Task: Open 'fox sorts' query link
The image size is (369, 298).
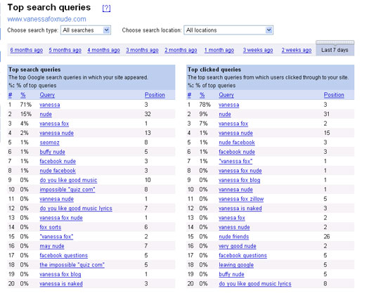Action: [x=51, y=227]
